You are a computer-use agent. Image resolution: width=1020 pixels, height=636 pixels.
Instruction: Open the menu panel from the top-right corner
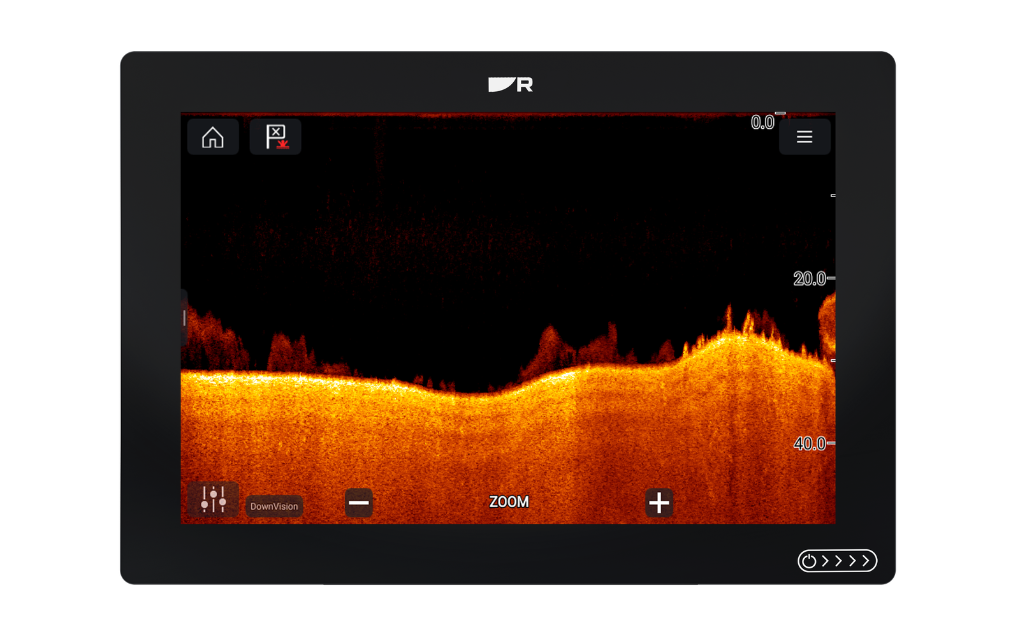805,137
